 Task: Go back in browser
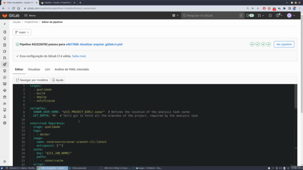3,8
